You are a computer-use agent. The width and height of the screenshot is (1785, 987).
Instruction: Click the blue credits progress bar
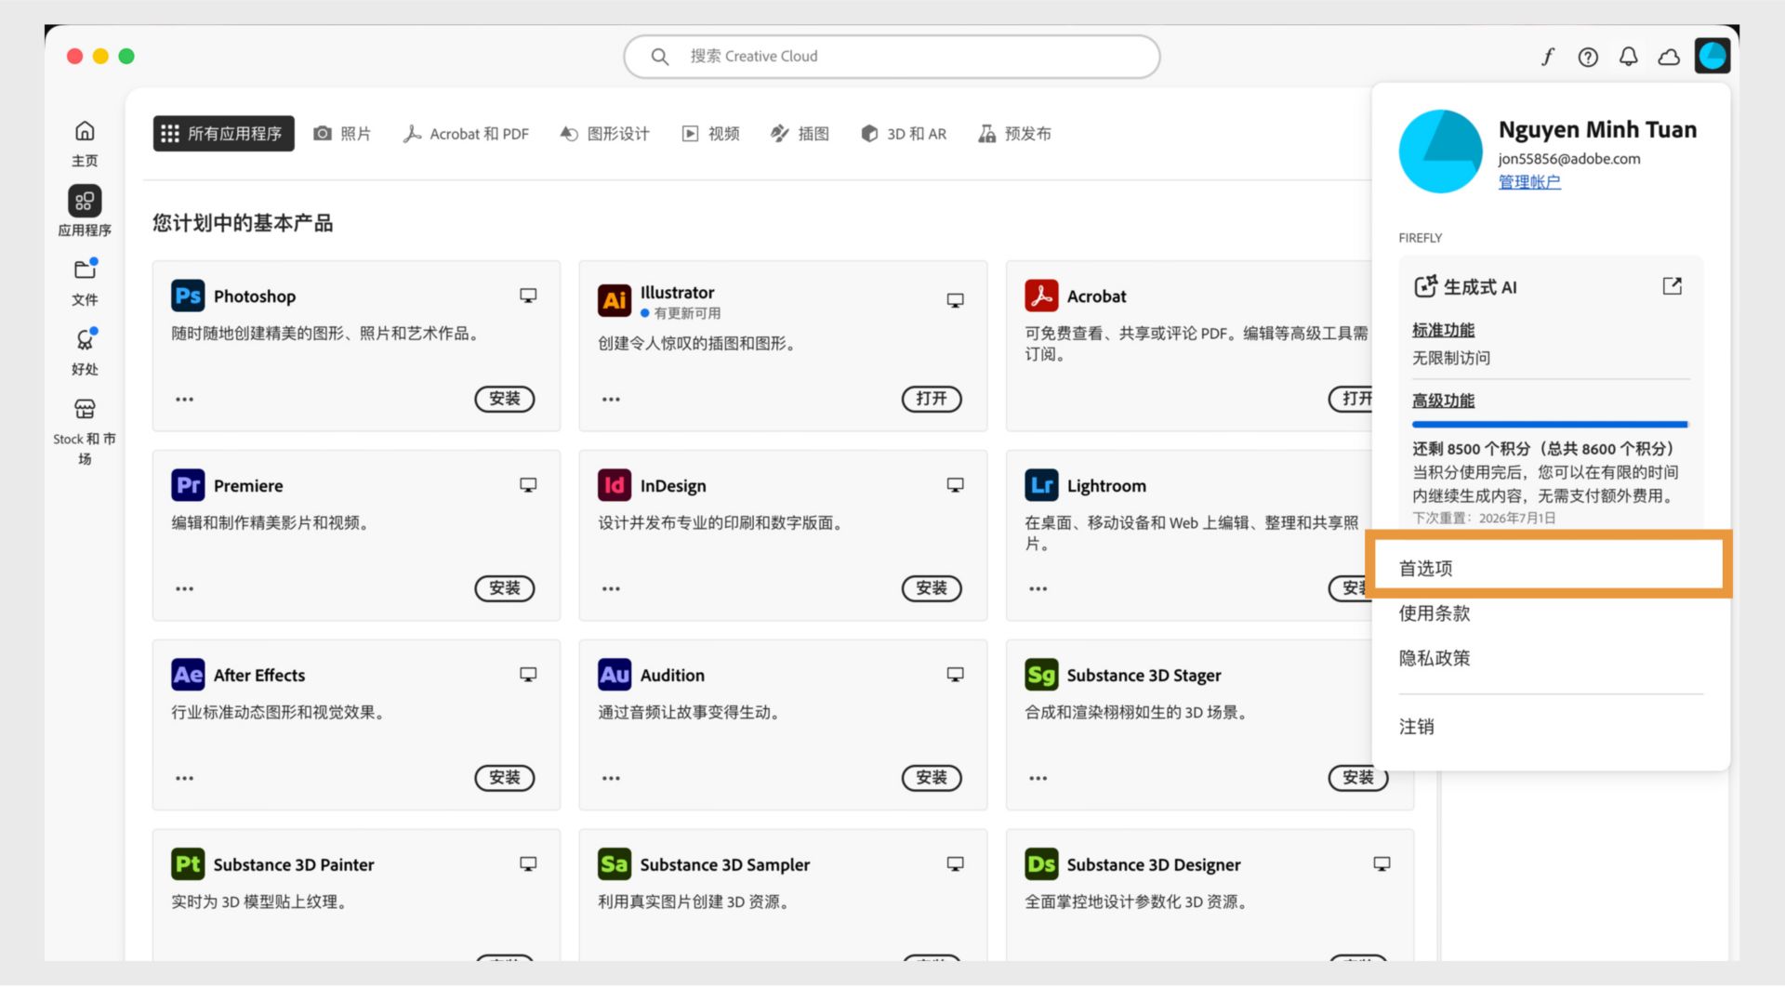[1550, 425]
